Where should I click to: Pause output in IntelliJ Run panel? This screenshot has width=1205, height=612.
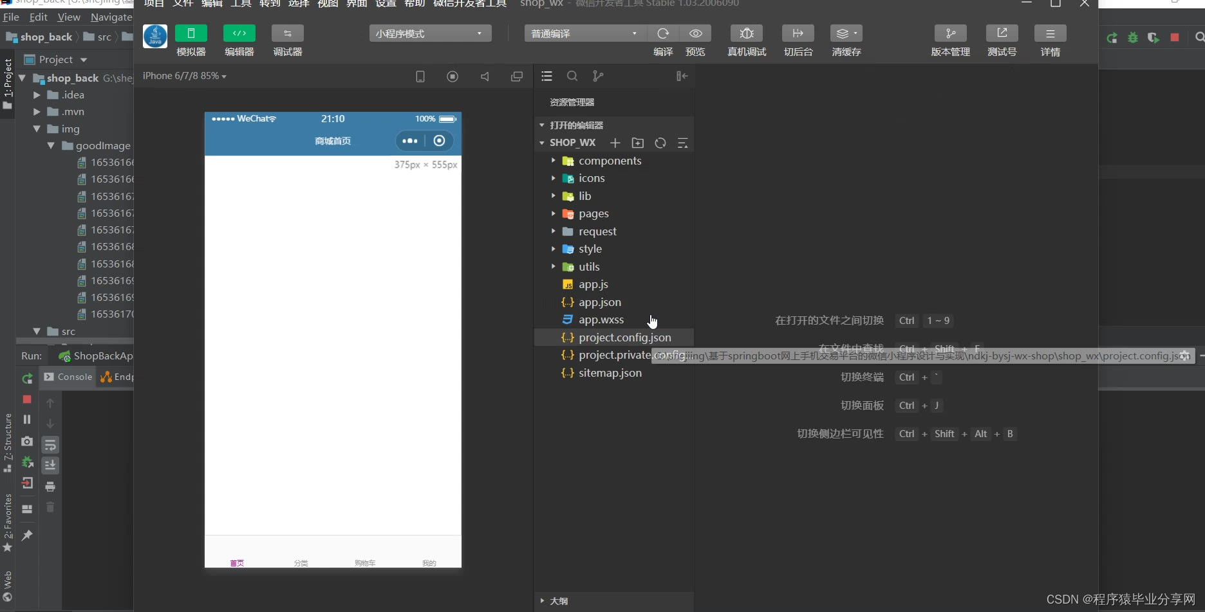click(x=27, y=419)
